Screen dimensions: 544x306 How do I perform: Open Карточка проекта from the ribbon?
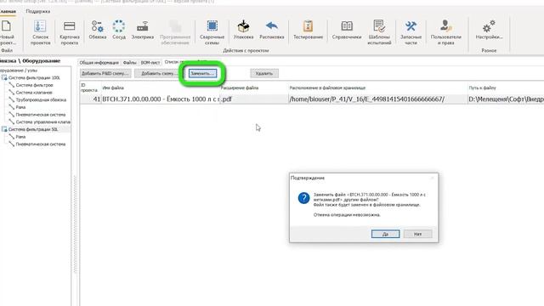point(70,32)
